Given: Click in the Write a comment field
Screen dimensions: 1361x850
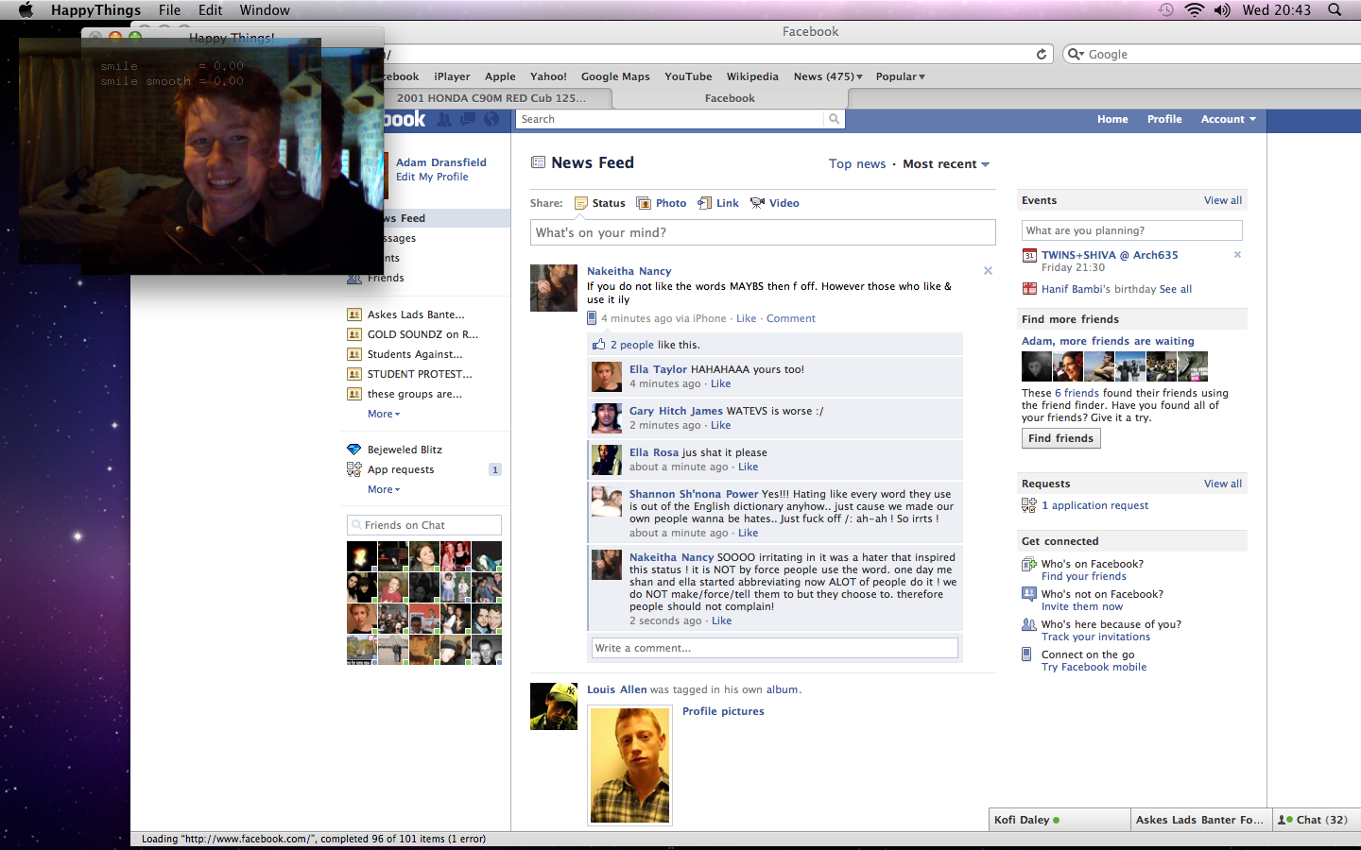Looking at the screenshot, I should pos(775,648).
